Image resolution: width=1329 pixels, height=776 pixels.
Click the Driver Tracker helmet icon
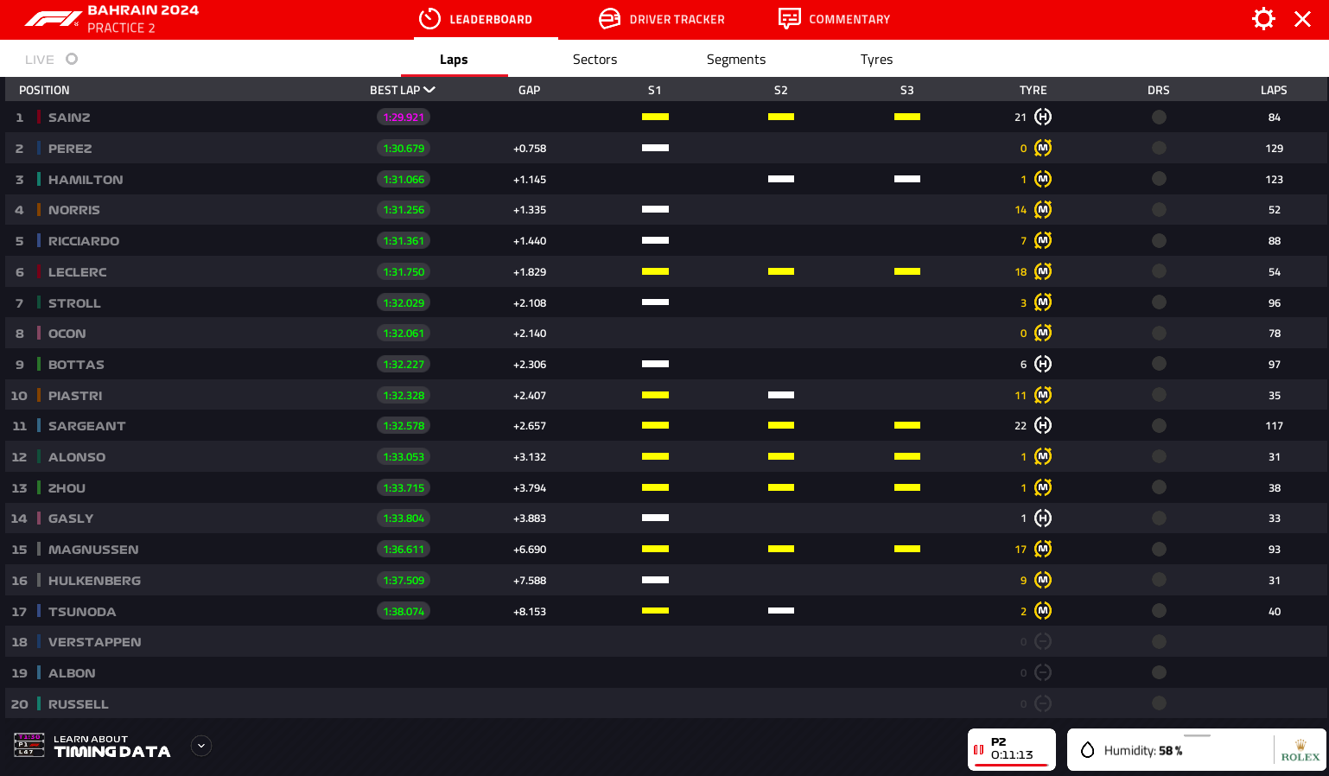point(610,19)
